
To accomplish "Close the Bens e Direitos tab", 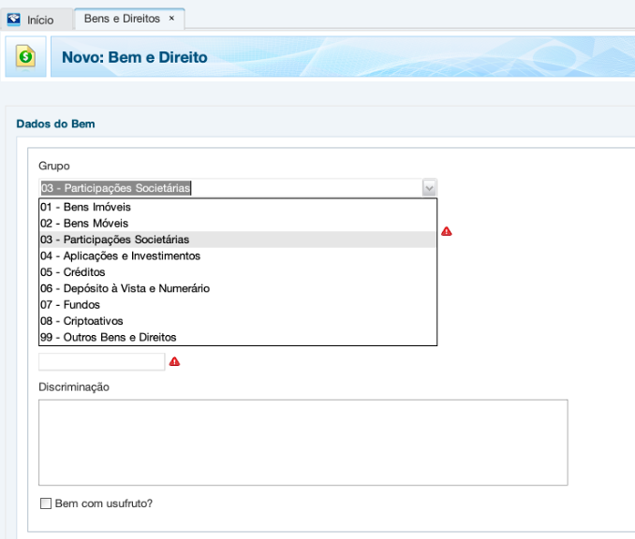I will 171,19.
